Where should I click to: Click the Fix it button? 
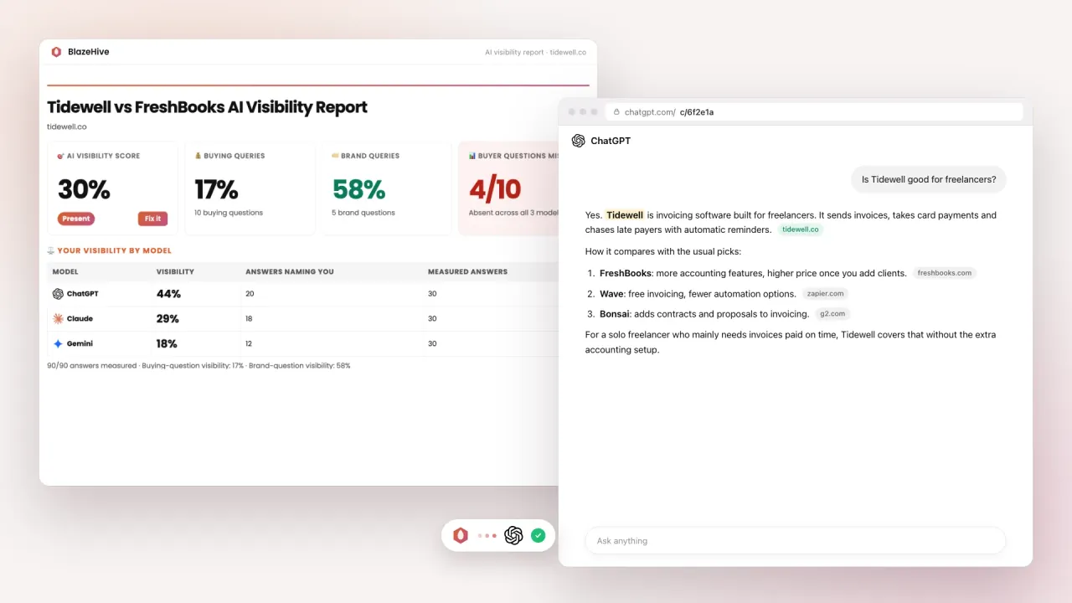153,219
